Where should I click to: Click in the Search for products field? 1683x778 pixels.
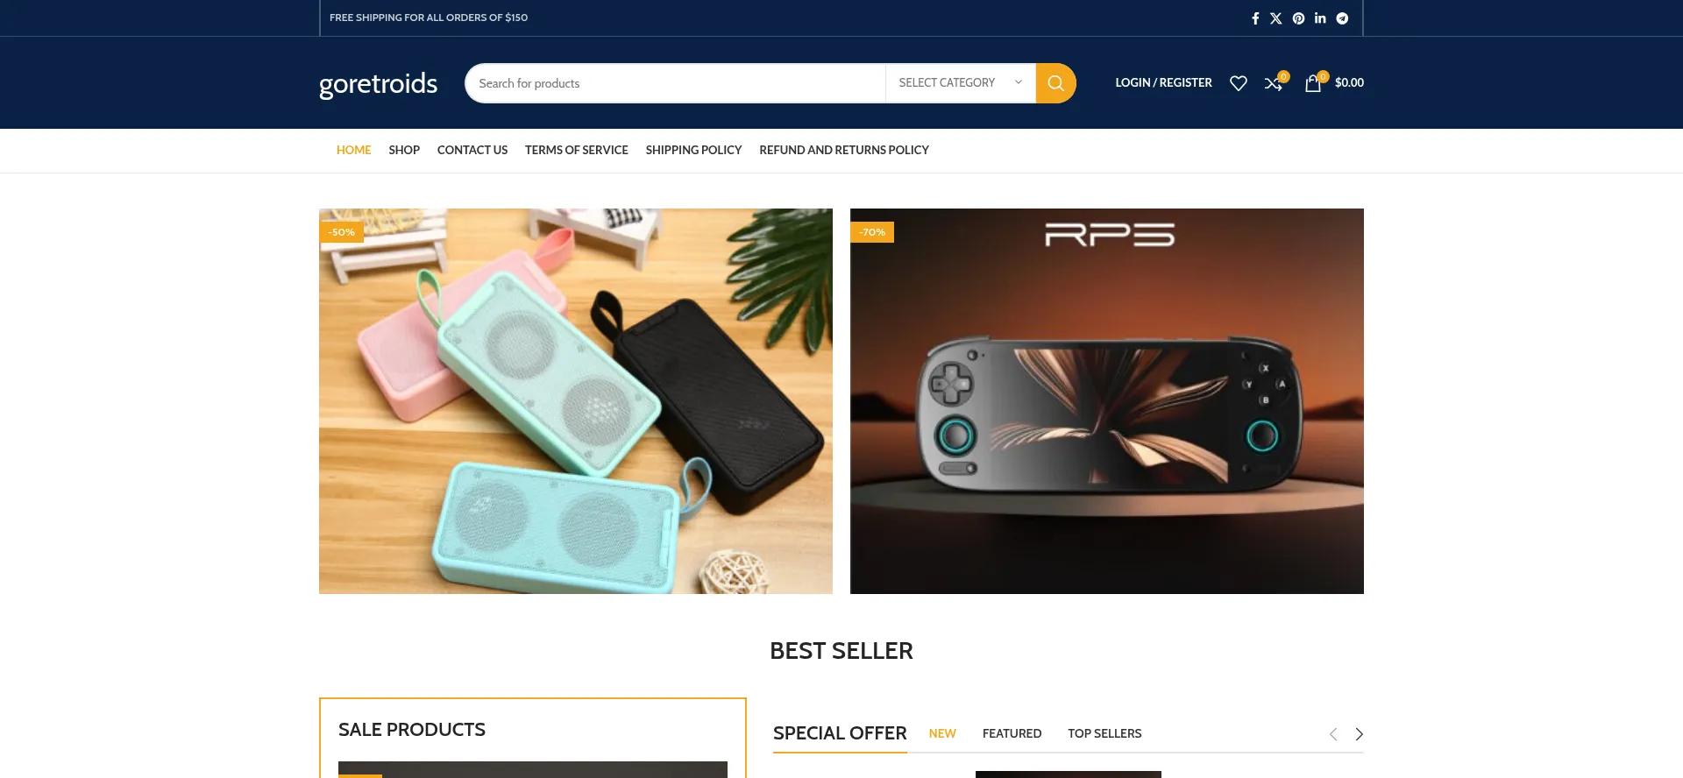(675, 83)
